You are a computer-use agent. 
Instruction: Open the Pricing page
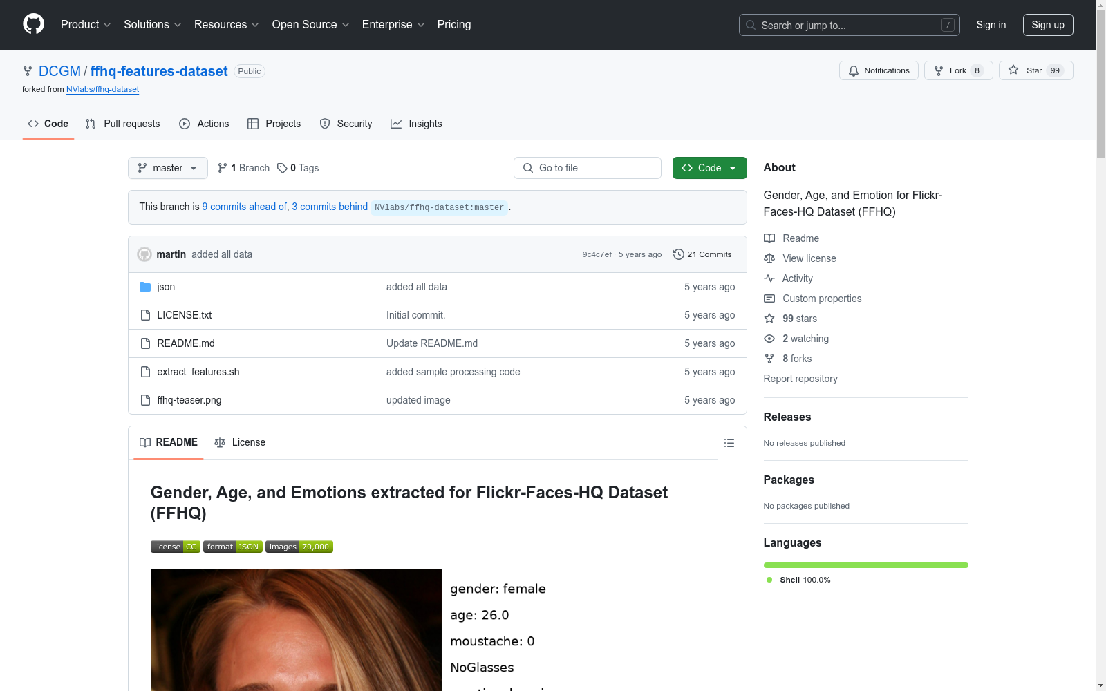click(x=454, y=24)
